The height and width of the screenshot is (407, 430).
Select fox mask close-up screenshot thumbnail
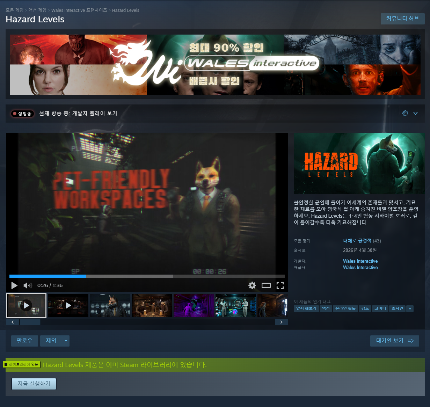[110, 305]
